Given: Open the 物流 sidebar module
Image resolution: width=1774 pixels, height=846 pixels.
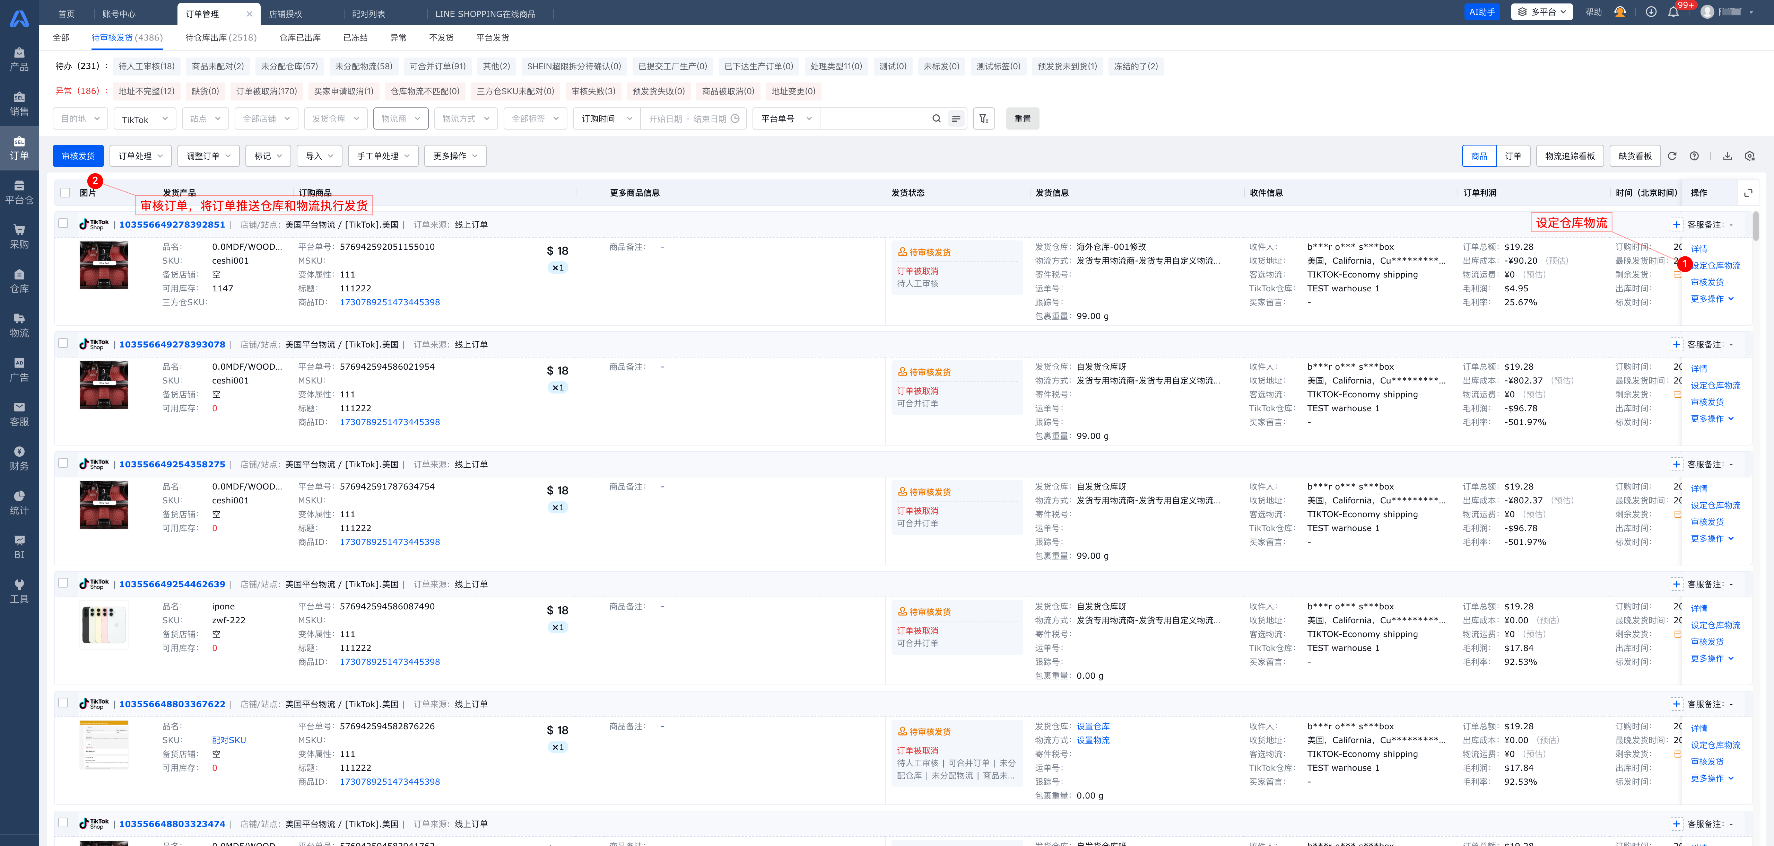Looking at the screenshot, I should click(x=19, y=326).
